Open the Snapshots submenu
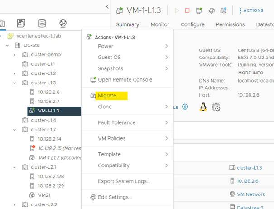This screenshot has width=274, height=209. 127,68
